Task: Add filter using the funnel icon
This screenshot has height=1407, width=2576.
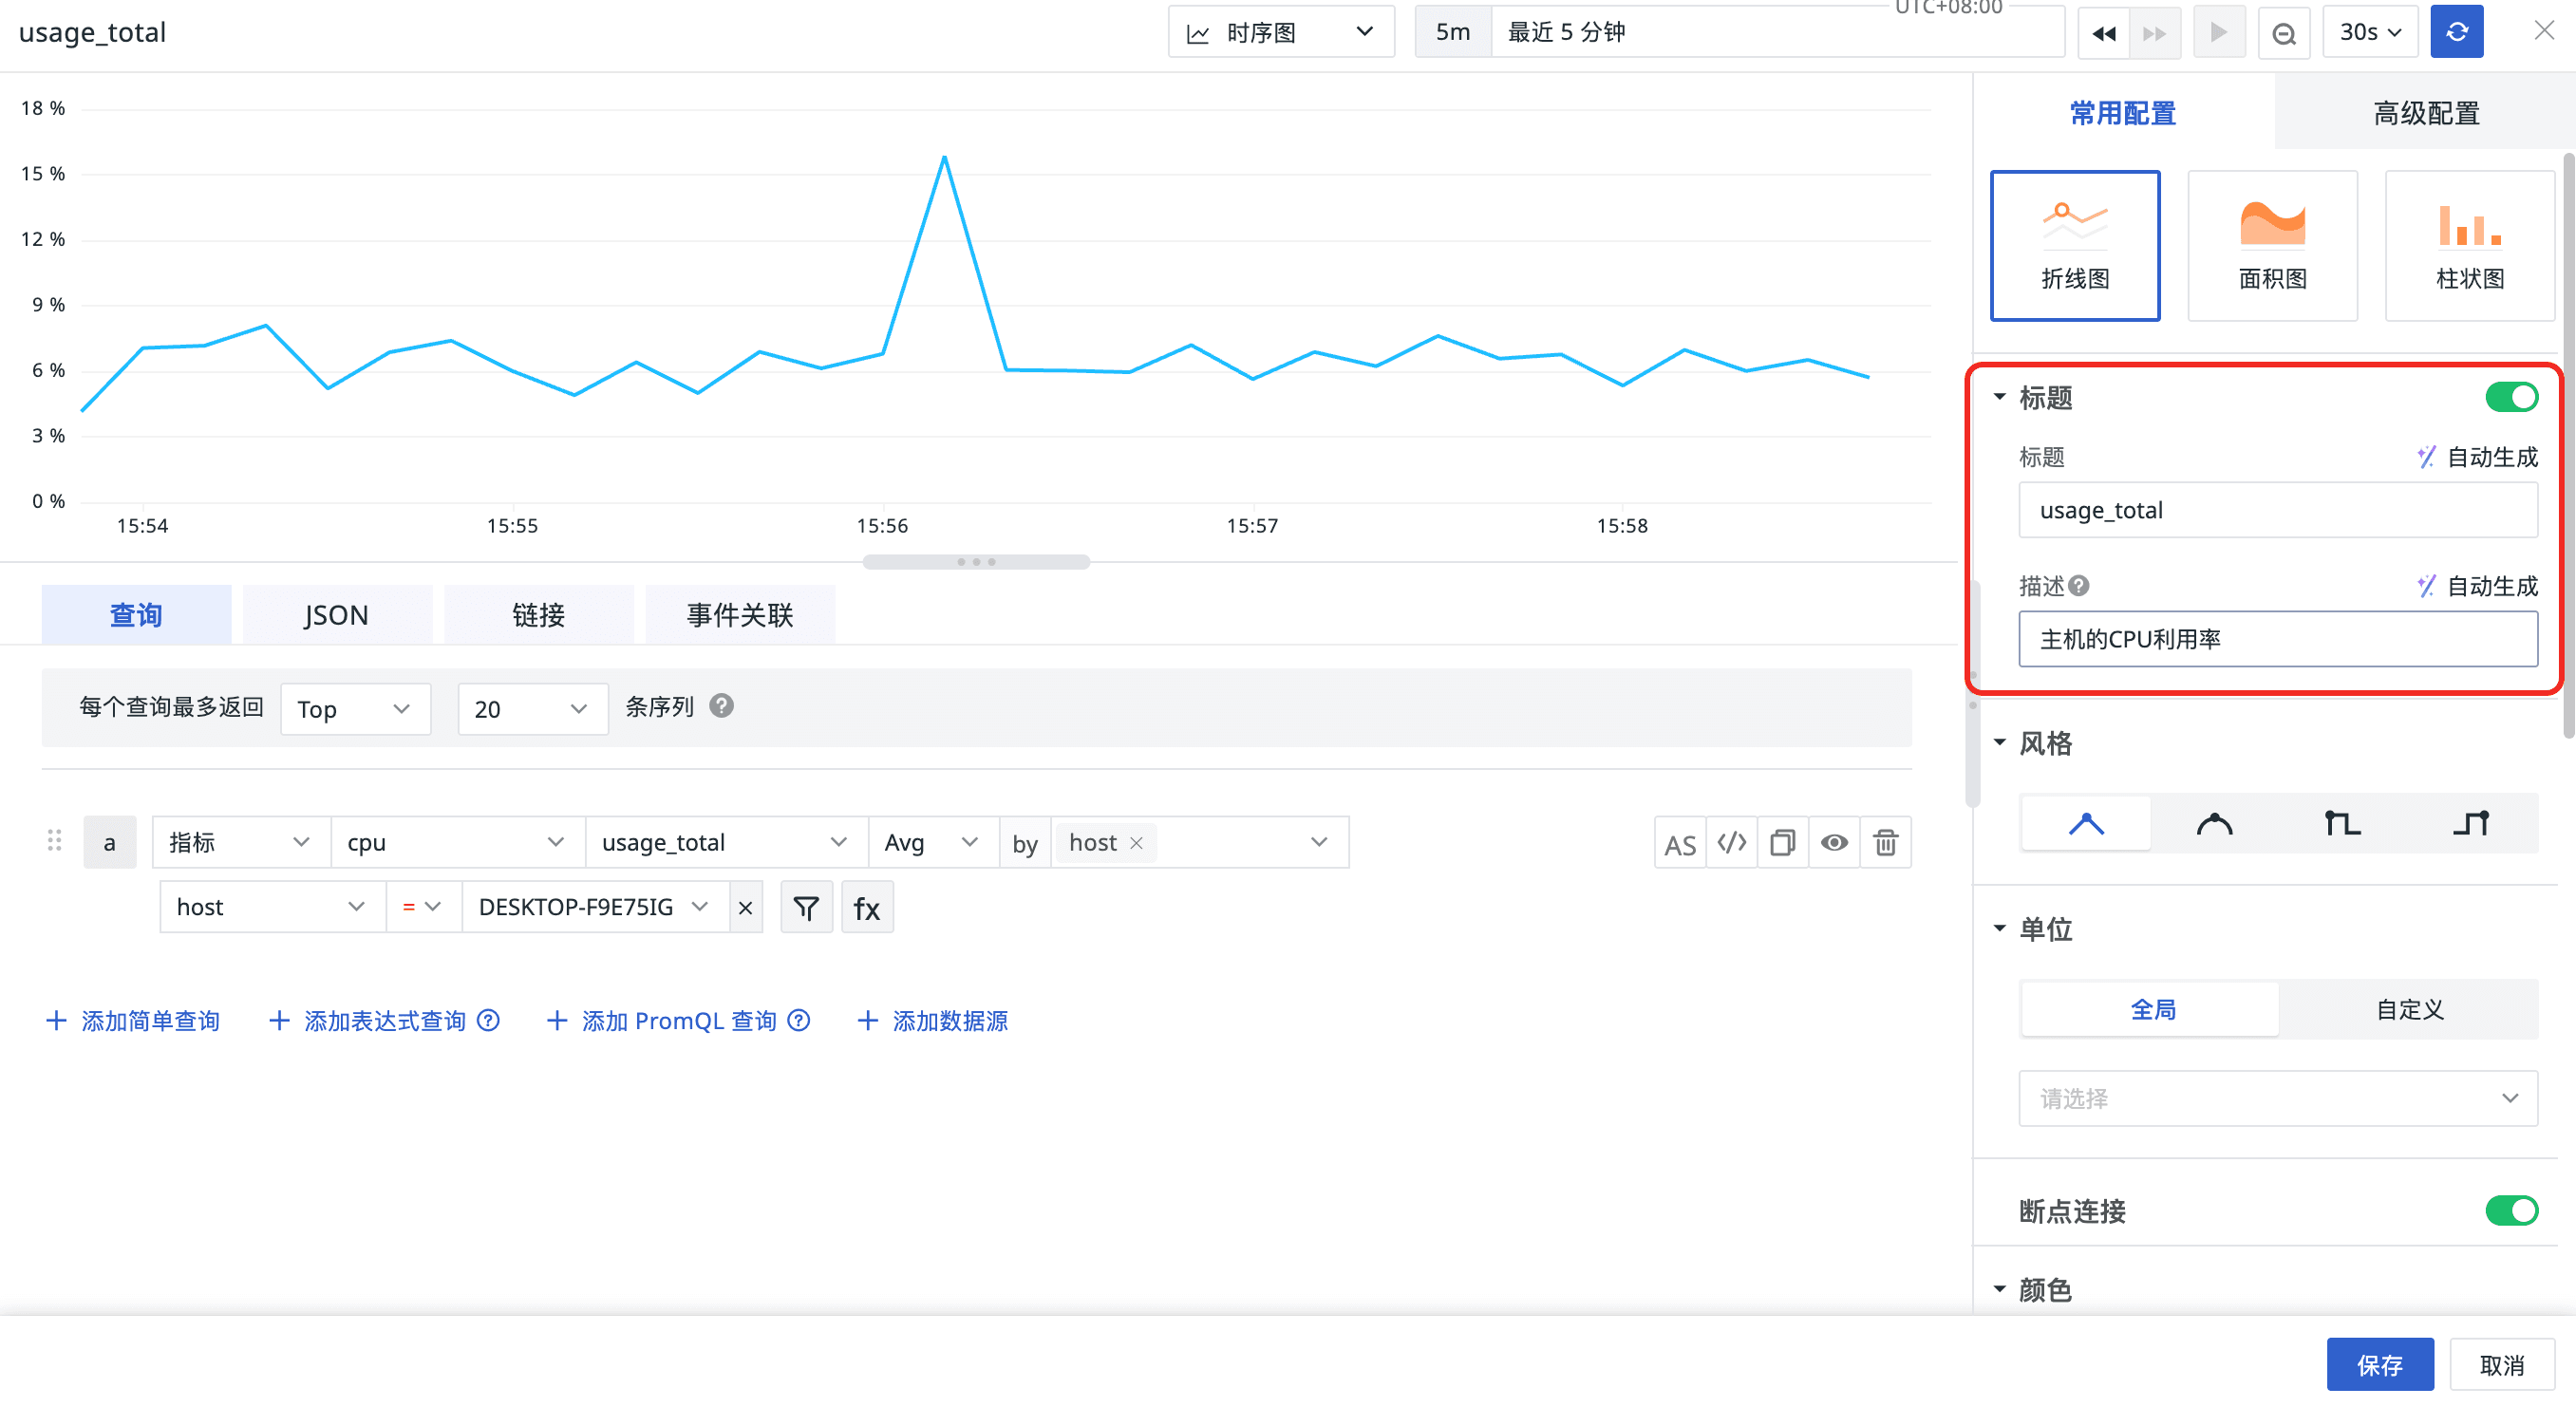Action: coord(806,908)
